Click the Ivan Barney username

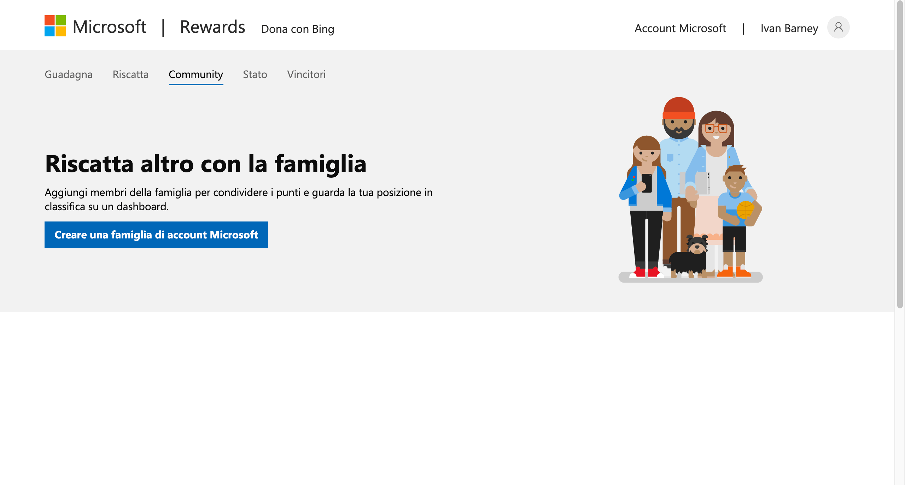pyautogui.click(x=789, y=28)
